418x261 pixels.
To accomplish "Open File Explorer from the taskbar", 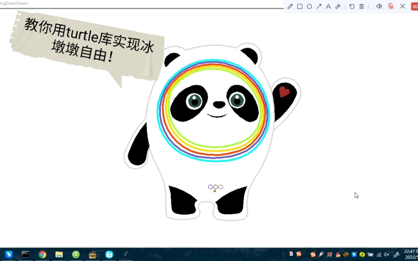I will pos(59,255).
